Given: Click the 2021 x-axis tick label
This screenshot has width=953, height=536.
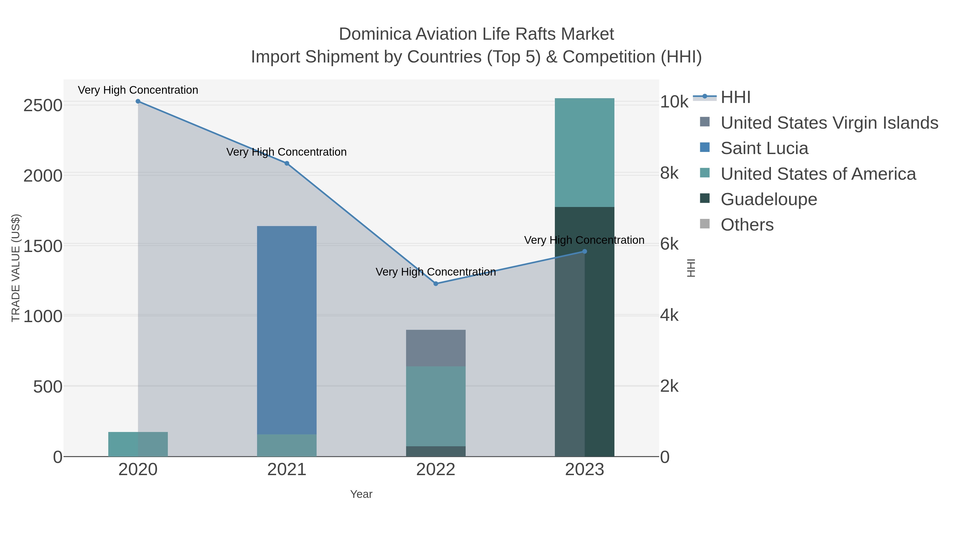Looking at the screenshot, I should [x=287, y=470].
